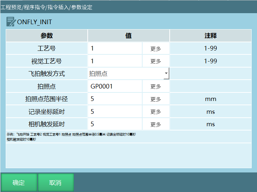Viewport: 257px width, 192px height.
Task: Click the 视觉工艺号 value field
Action: pyautogui.click(x=115, y=61)
